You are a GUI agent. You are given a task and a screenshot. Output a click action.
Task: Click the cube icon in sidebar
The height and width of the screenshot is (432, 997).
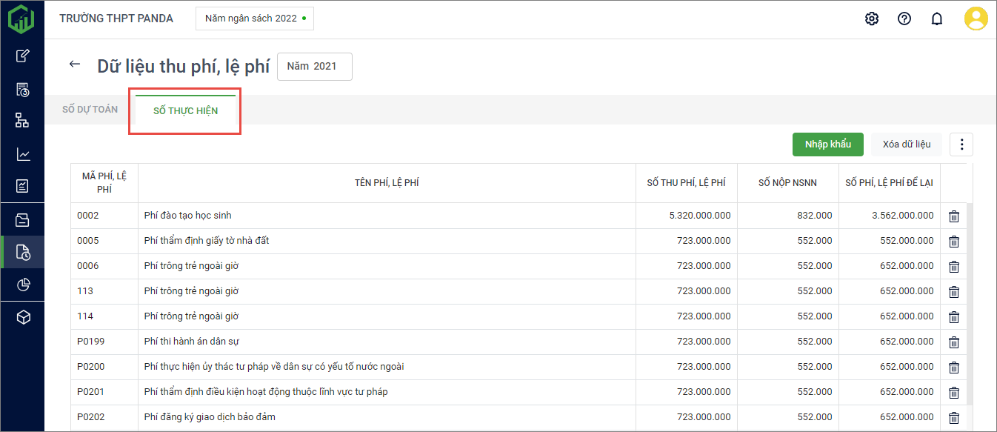coord(23,317)
